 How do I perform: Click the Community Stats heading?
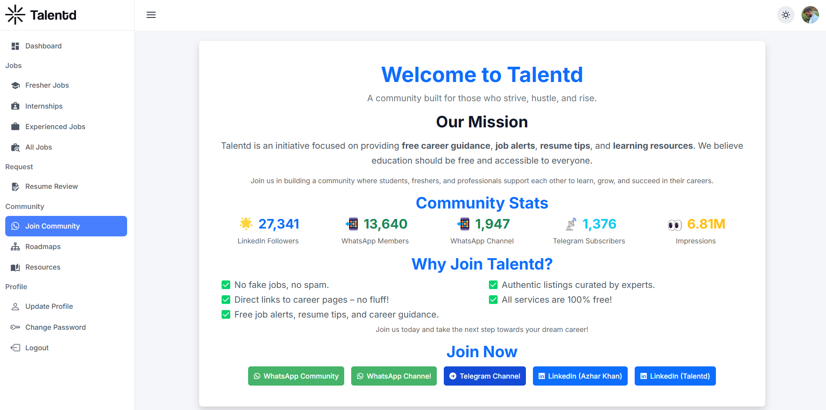482,203
